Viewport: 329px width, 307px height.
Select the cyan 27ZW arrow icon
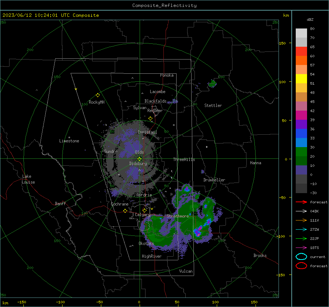301,229
